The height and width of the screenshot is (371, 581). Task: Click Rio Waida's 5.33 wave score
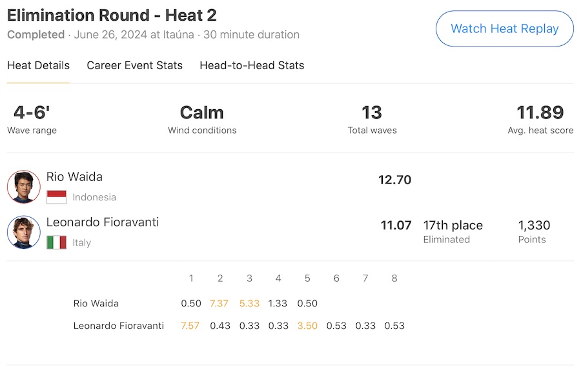[x=249, y=303]
